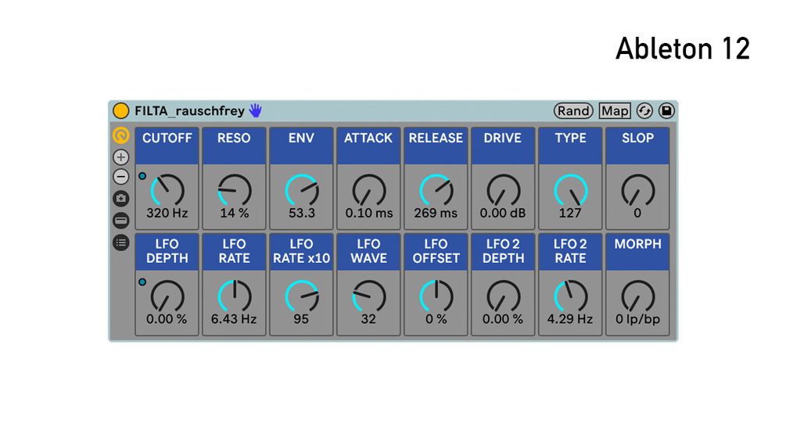Click the Rand button
The image size is (786, 442).
click(x=573, y=111)
